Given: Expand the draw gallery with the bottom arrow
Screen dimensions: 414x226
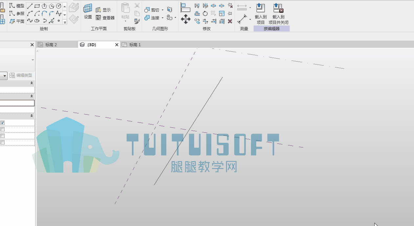Looking at the screenshot, I should click(x=65, y=22).
